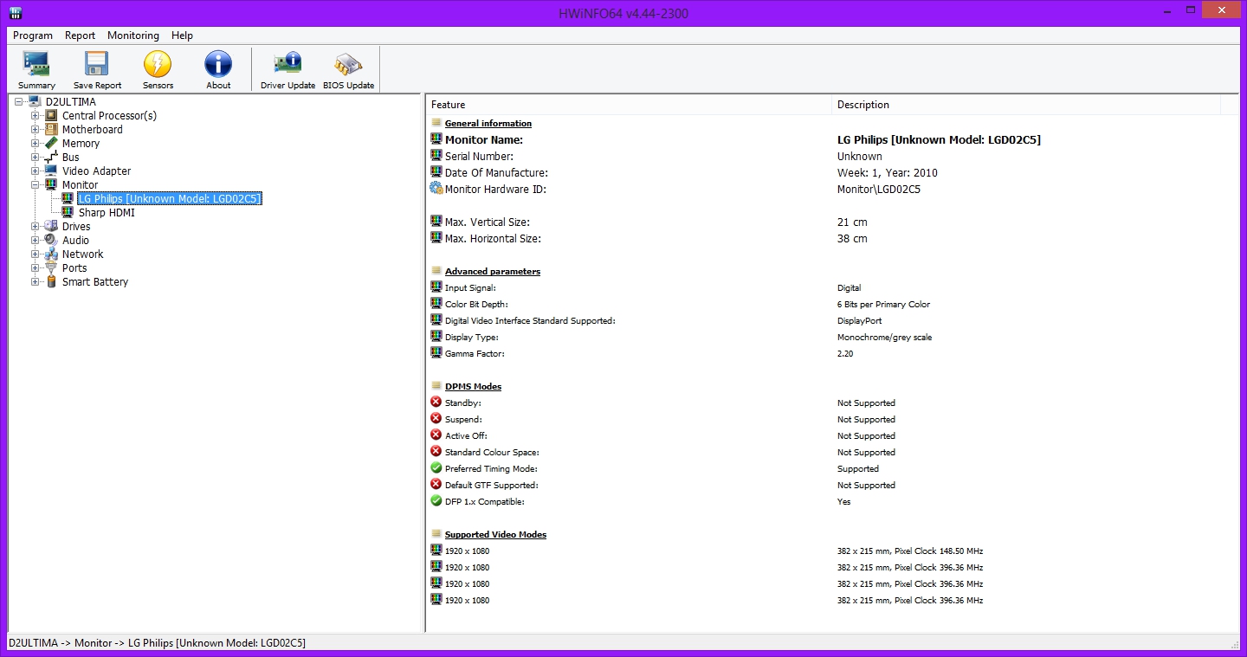
Task: Open the Help menu
Action: tap(182, 35)
